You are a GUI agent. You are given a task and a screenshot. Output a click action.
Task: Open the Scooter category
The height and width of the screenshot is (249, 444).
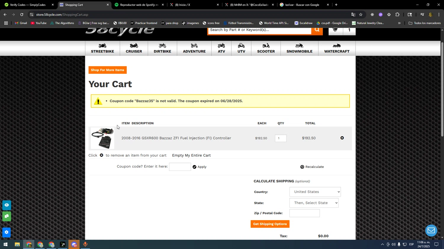click(266, 48)
